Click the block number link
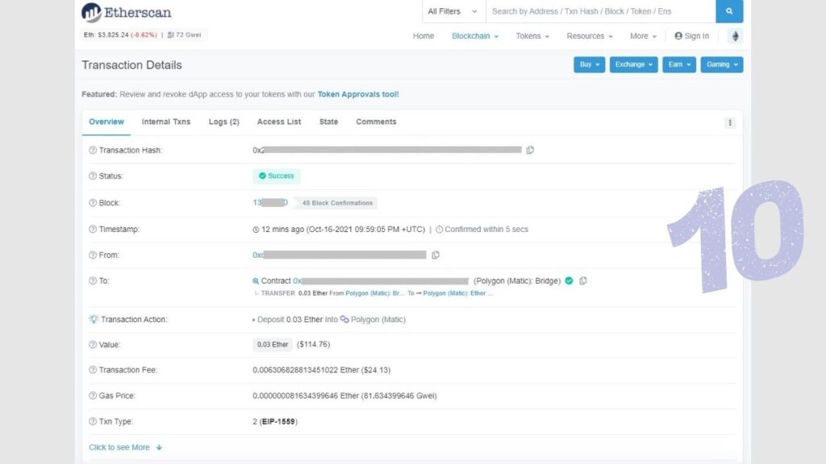This screenshot has width=826, height=464. (x=270, y=202)
